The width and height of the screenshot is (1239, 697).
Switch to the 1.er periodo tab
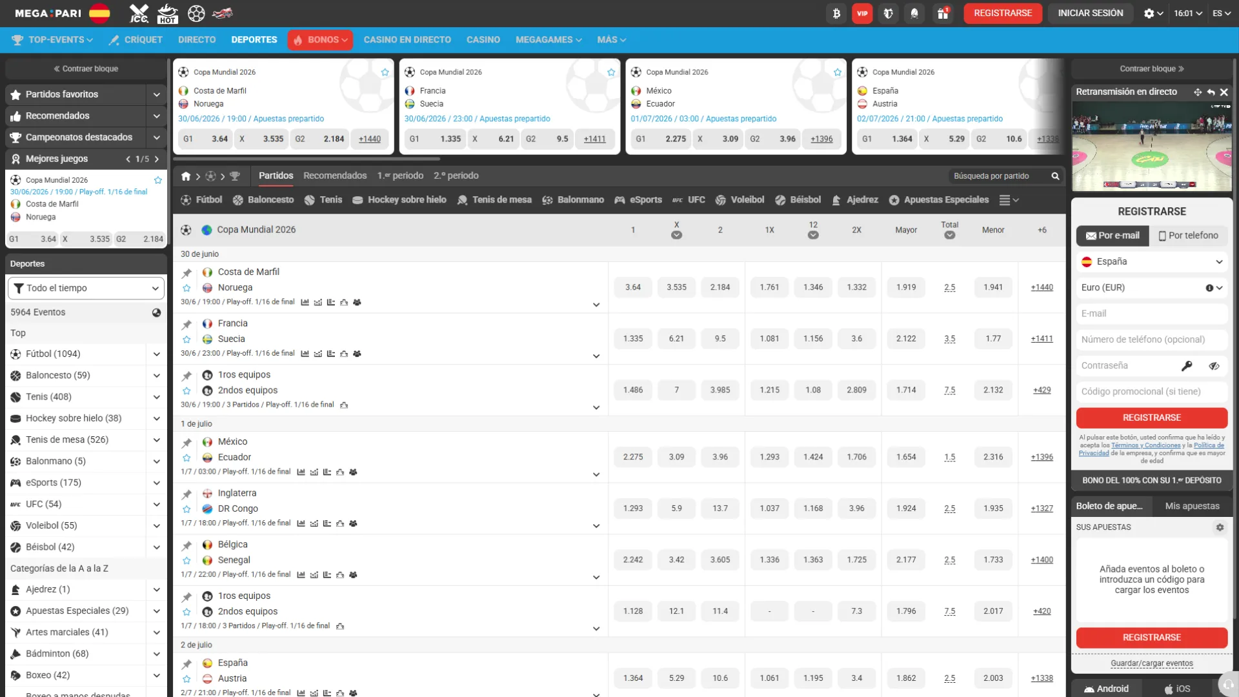coord(400,176)
